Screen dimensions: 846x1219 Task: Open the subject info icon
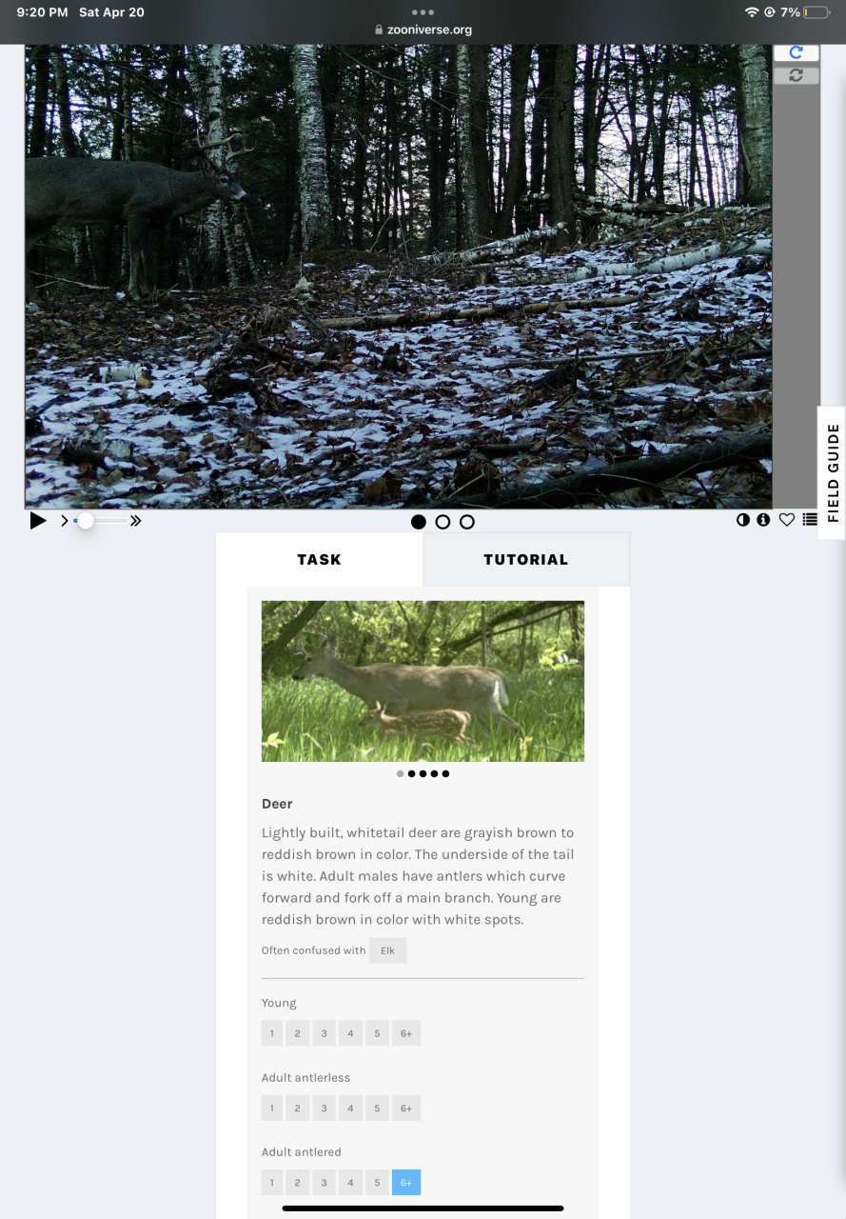tap(763, 520)
